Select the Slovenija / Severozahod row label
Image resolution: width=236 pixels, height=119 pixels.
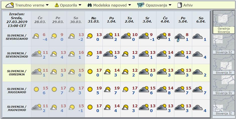[17, 37]
